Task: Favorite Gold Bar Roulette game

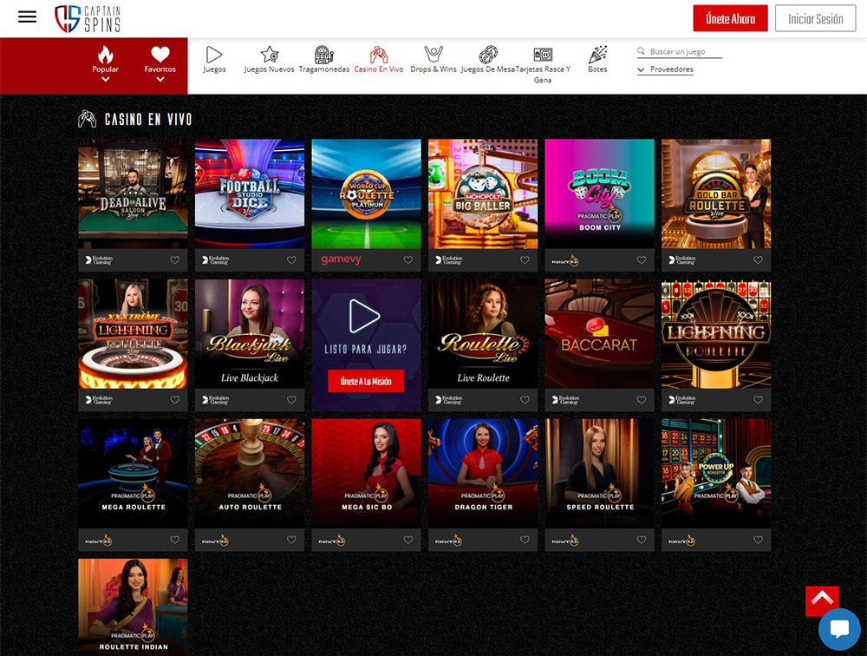Action: (x=758, y=259)
